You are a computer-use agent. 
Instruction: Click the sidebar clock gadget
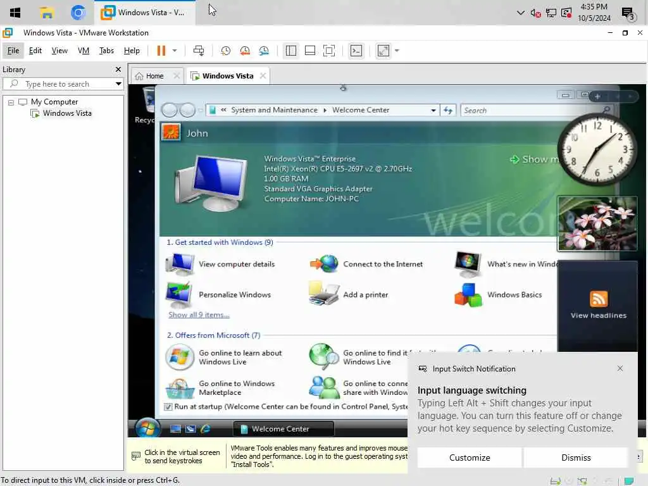coord(597,151)
